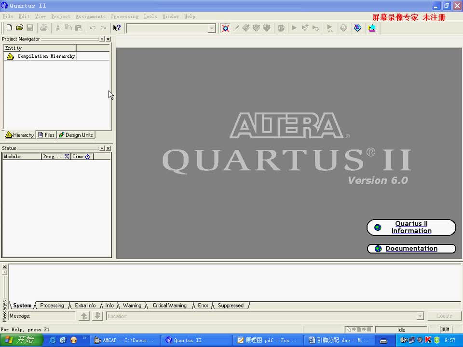Screen dimensions: 463x347
Task: Open the Help menu
Action: click(190, 16)
